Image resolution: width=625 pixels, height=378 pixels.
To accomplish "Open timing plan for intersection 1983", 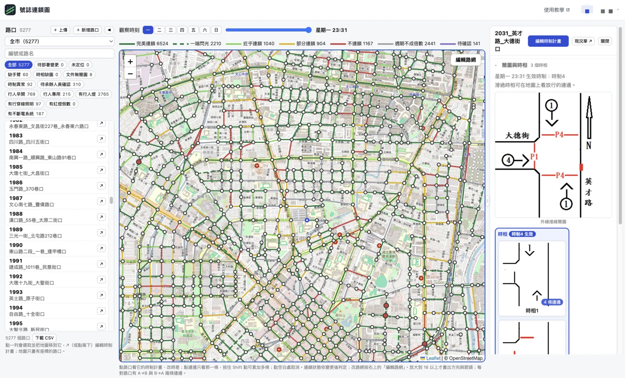I will (x=101, y=139).
